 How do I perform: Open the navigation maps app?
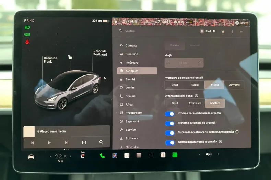pos(115,156)
